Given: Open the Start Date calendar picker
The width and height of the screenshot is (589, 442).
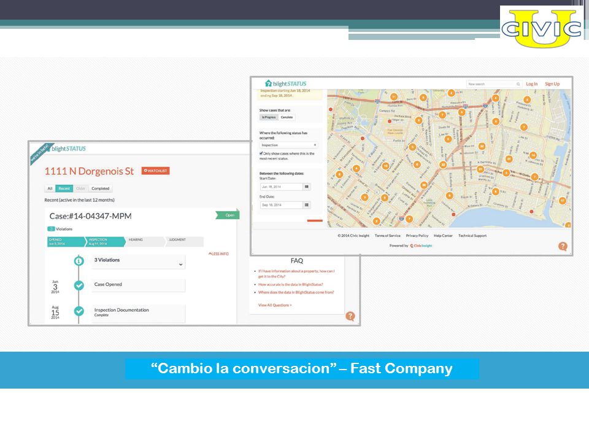Looking at the screenshot, I should 307,187.
